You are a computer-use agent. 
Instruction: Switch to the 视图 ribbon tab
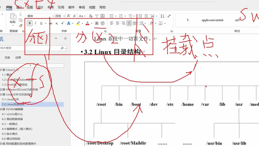coord(92,7)
